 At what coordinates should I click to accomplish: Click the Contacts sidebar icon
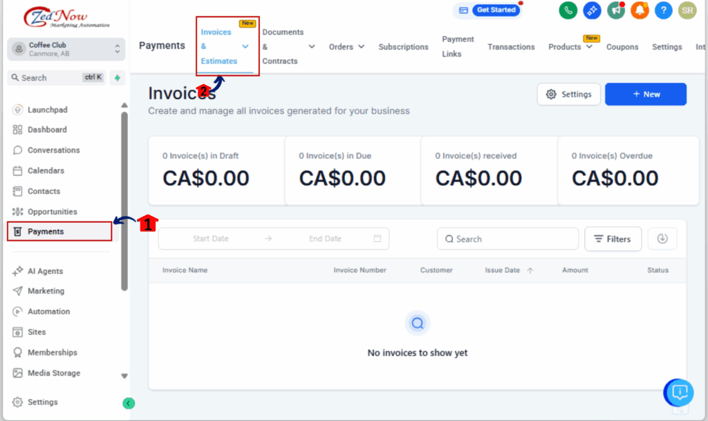click(17, 191)
